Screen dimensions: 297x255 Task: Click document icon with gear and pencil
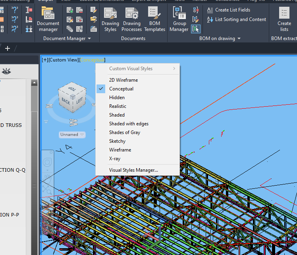(x=70, y=19)
